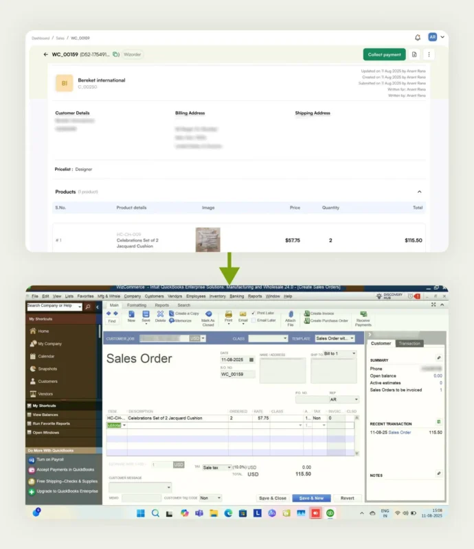Copy the WC_00159 order ID
The width and height of the screenshot is (474, 549).
coord(116,54)
